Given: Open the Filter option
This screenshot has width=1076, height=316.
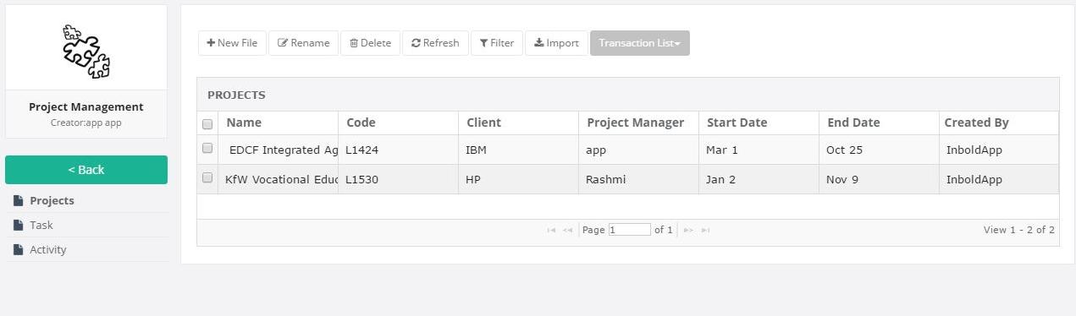Looking at the screenshot, I should pyautogui.click(x=497, y=43).
